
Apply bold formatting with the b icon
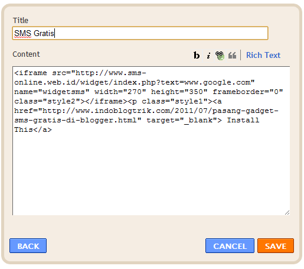pyautogui.click(x=197, y=55)
